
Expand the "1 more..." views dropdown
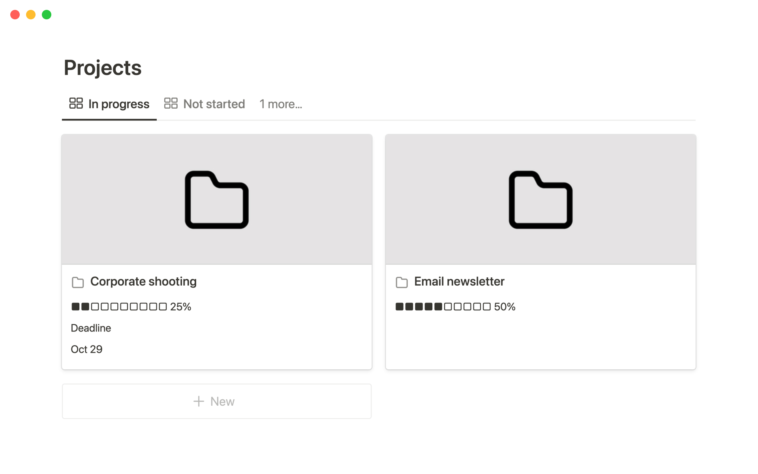pyautogui.click(x=281, y=104)
